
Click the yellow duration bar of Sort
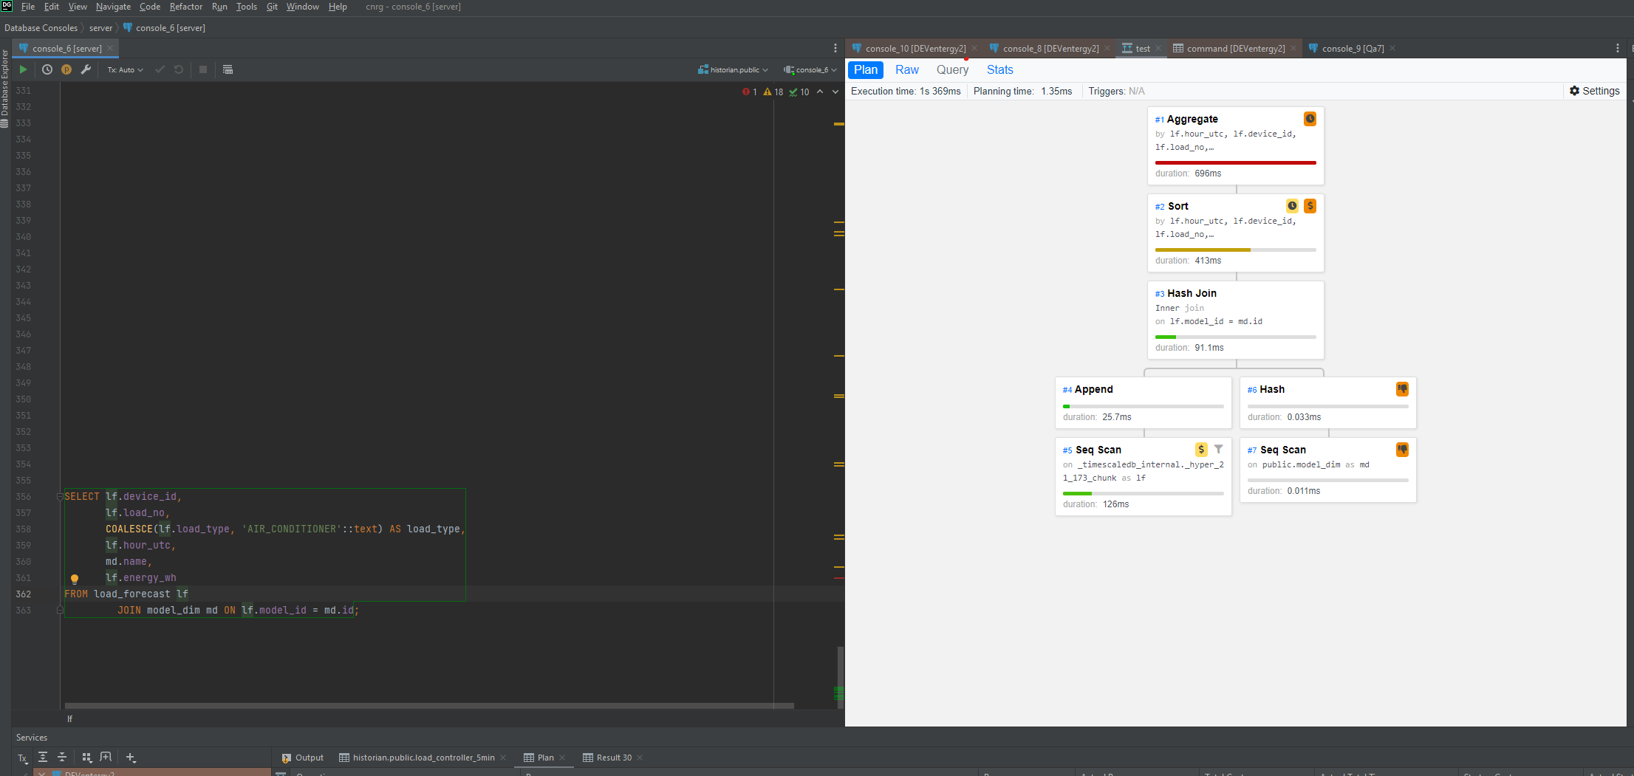[1203, 250]
